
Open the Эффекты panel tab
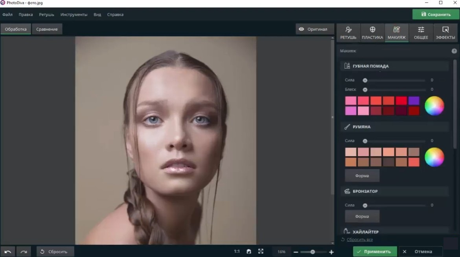click(x=445, y=33)
